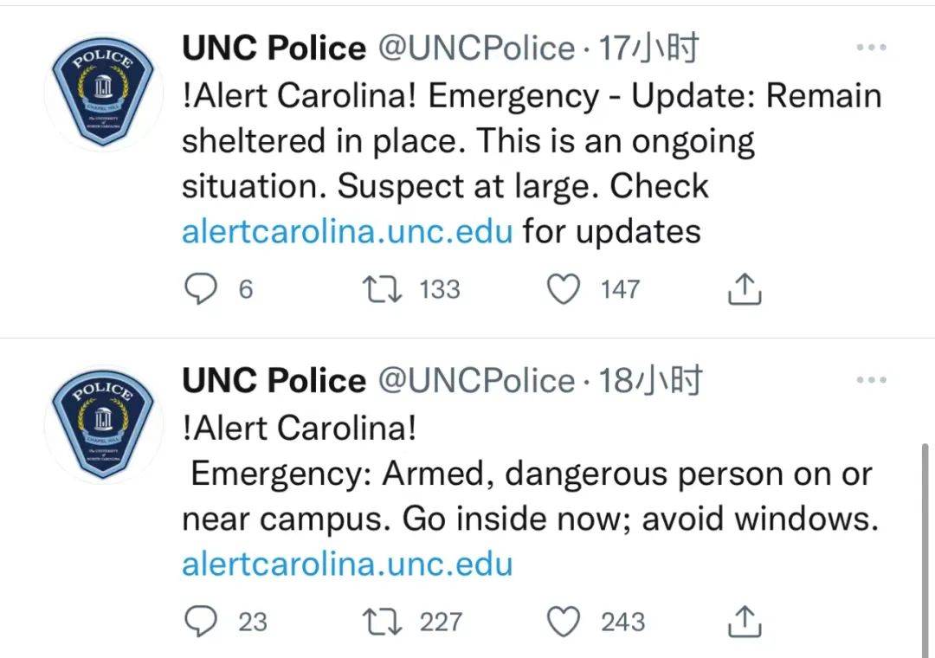View UNC Police avatar on second tweet
935x658 pixels.
click(103, 423)
